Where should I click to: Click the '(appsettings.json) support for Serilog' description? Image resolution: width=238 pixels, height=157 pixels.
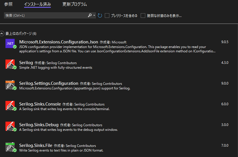coord(75,88)
